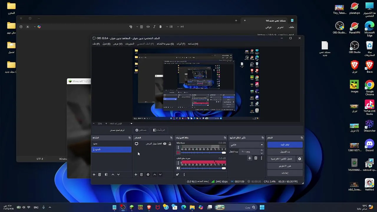Open OBS Tools (T) menu
Screen dimensions: 377x212
point(181,44)
